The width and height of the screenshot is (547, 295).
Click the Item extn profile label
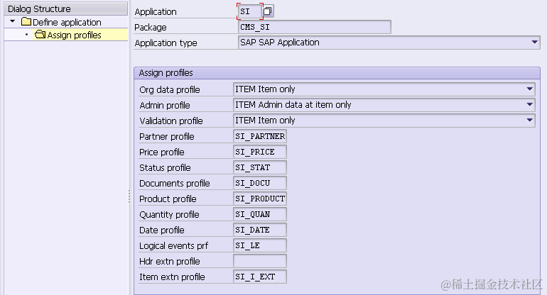[172, 277]
